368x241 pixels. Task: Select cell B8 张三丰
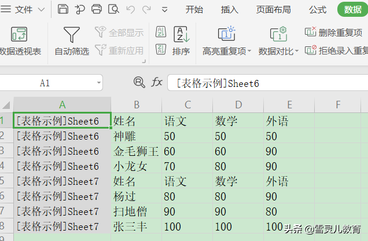(x=137, y=226)
